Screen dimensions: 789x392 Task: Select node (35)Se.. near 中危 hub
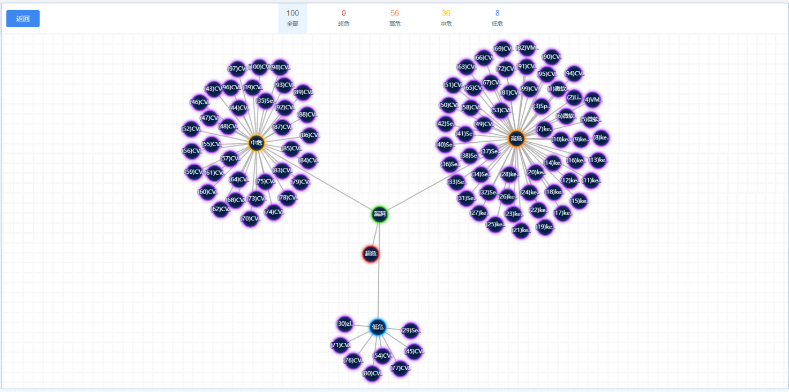[x=266, y=100]
